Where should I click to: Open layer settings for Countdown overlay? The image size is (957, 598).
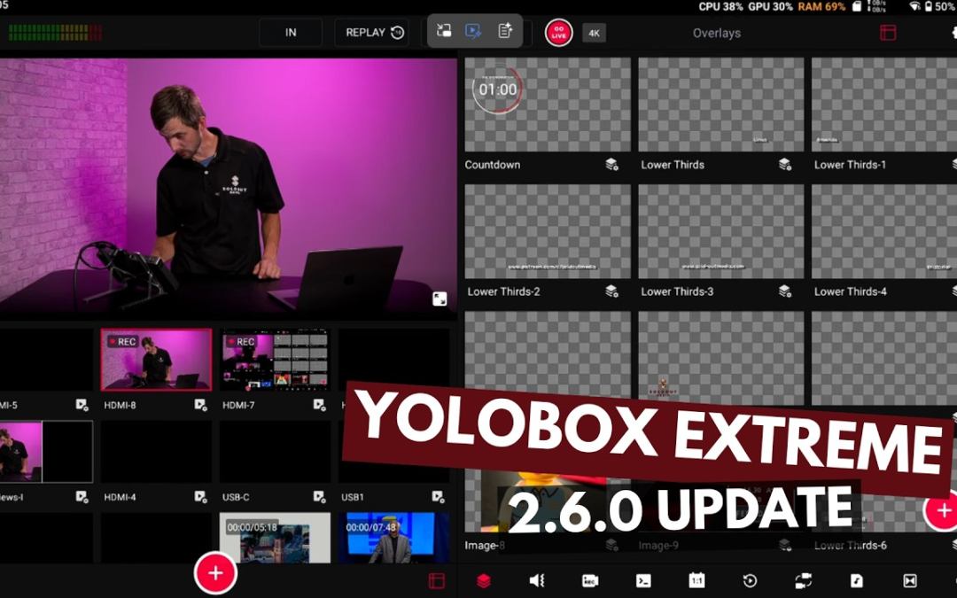[x=611, y=165]
